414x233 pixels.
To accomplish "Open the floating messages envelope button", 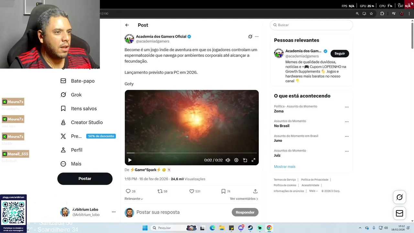I will [399, 213].
